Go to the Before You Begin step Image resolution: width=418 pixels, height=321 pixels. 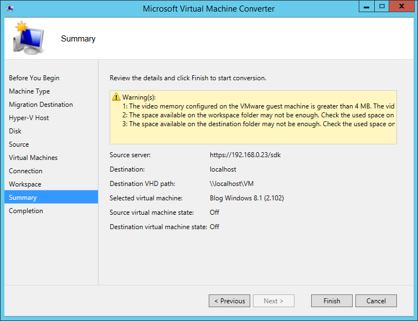click(x=34, y=78)
